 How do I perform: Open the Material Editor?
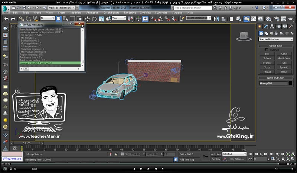pos(268,19)
